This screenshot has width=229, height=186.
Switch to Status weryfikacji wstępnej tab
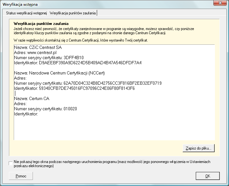pos(26,13)
